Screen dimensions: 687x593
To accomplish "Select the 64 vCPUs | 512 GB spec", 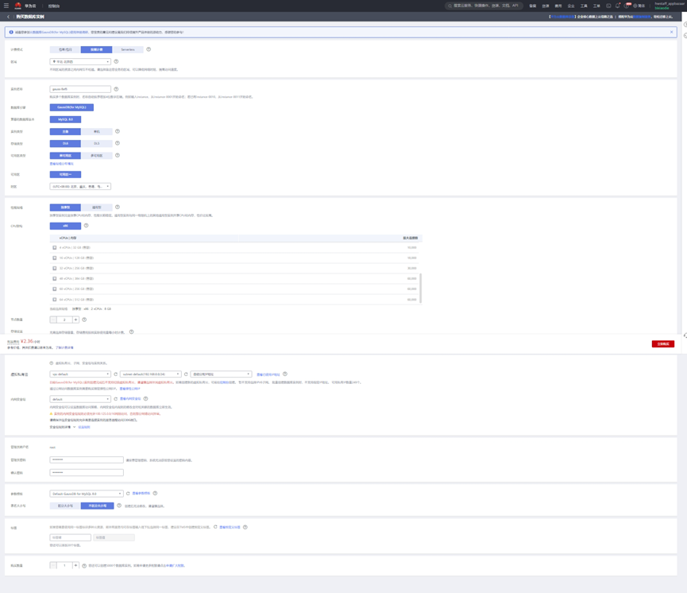I will (x=55, y=300).
